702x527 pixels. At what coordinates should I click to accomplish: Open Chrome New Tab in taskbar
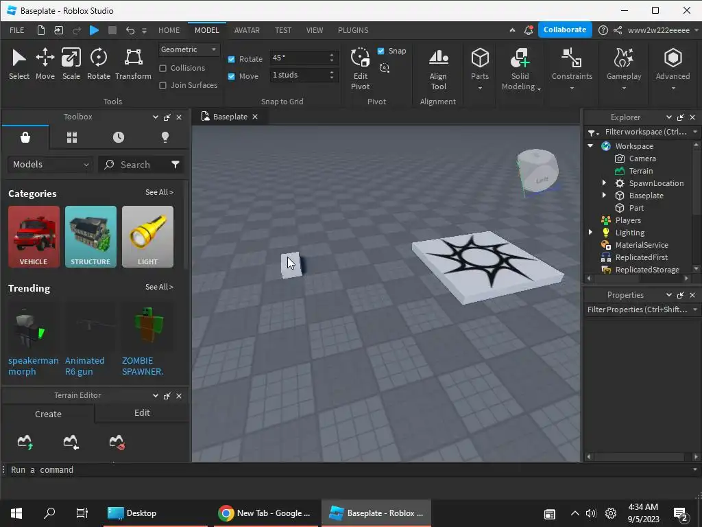tap(264, 513)
